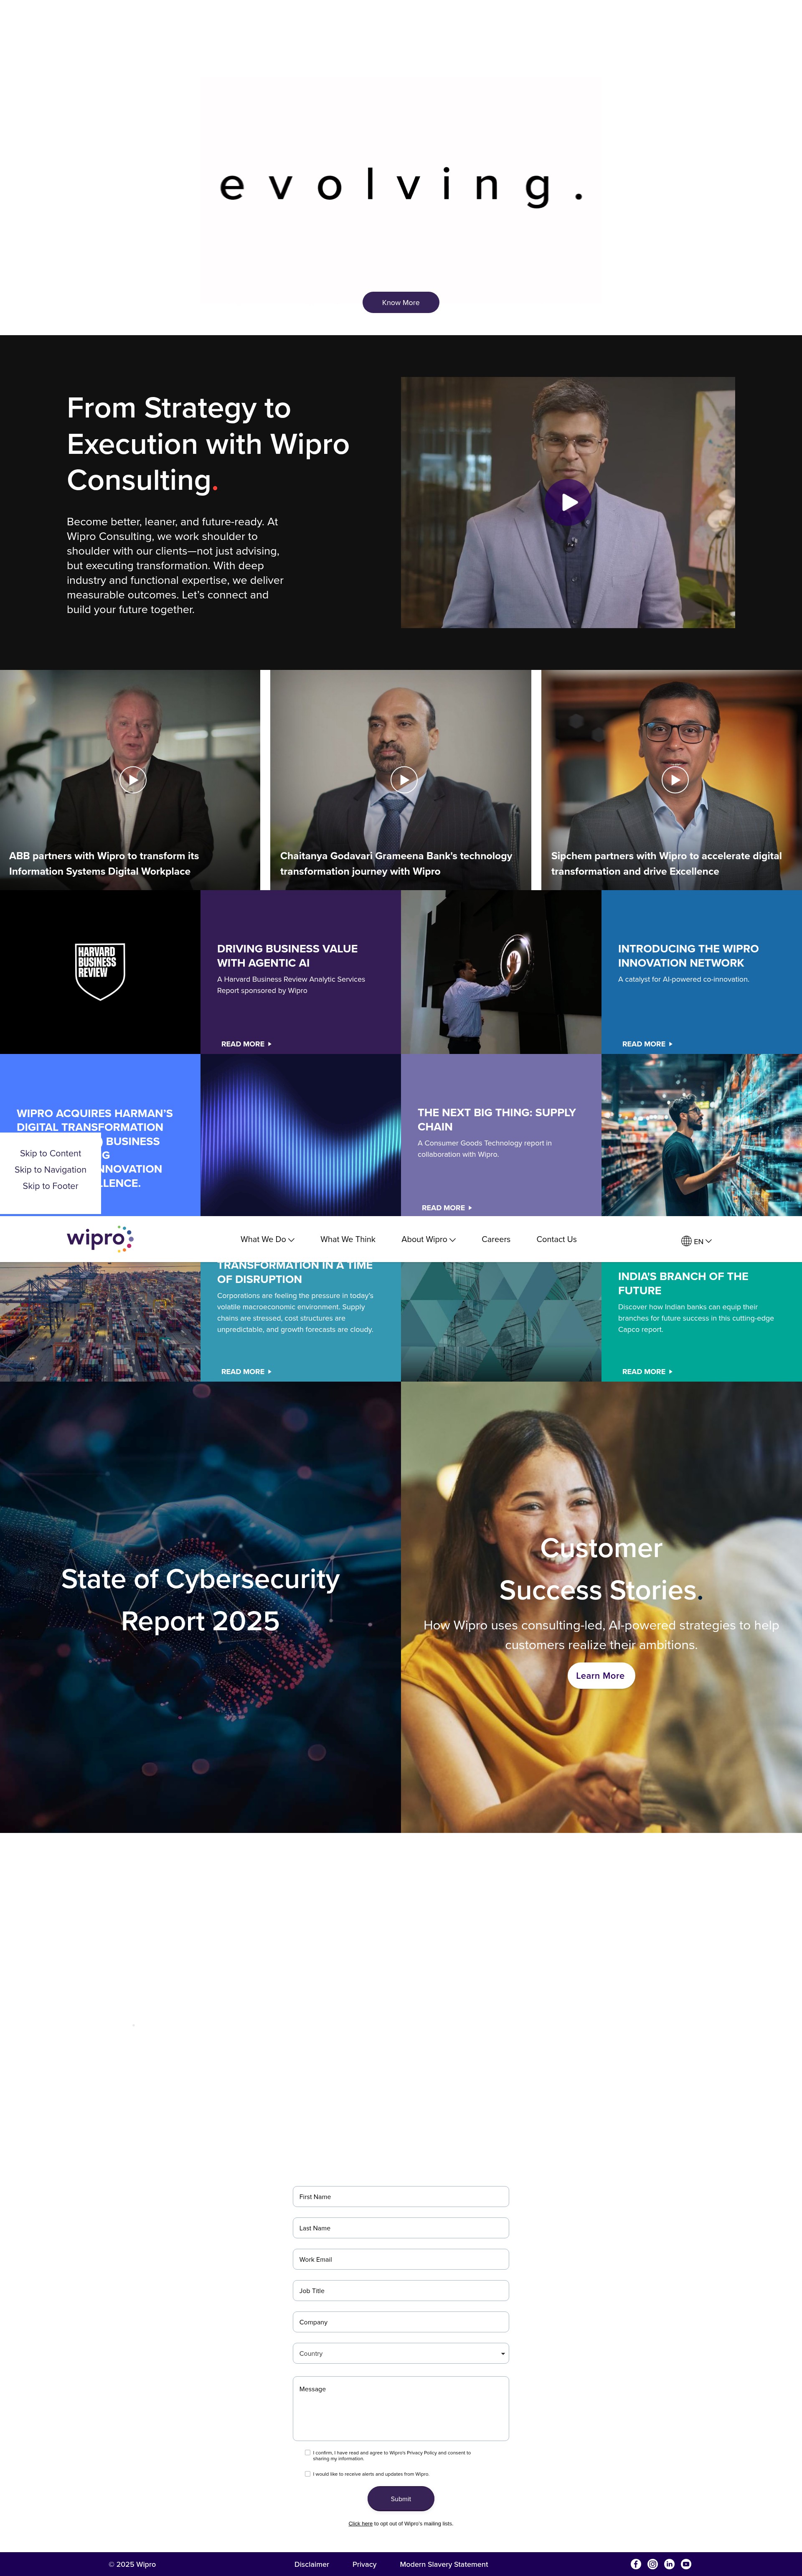Click 'From Strategy to Execution' heading
This screenshot has height=2576, width=802.
click(x=208, y=444)
